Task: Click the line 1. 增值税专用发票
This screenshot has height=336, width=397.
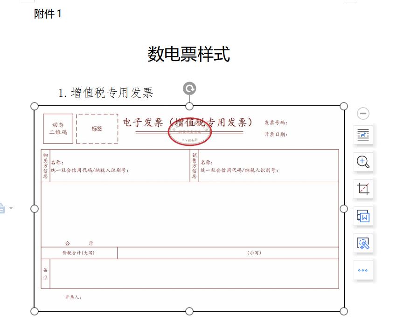Action: click(x=106, y=93)
